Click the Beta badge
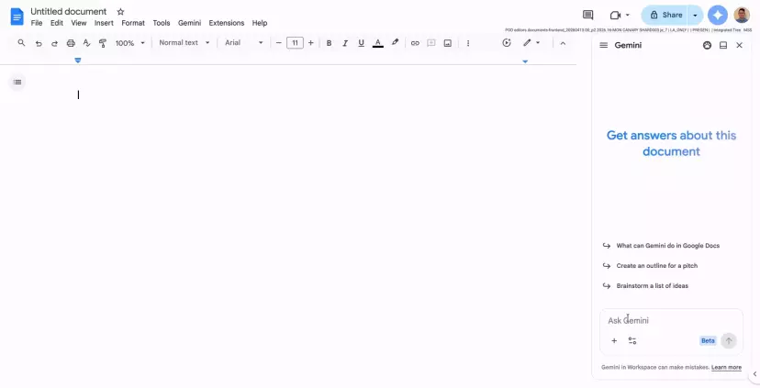 [x=708, y=340]
